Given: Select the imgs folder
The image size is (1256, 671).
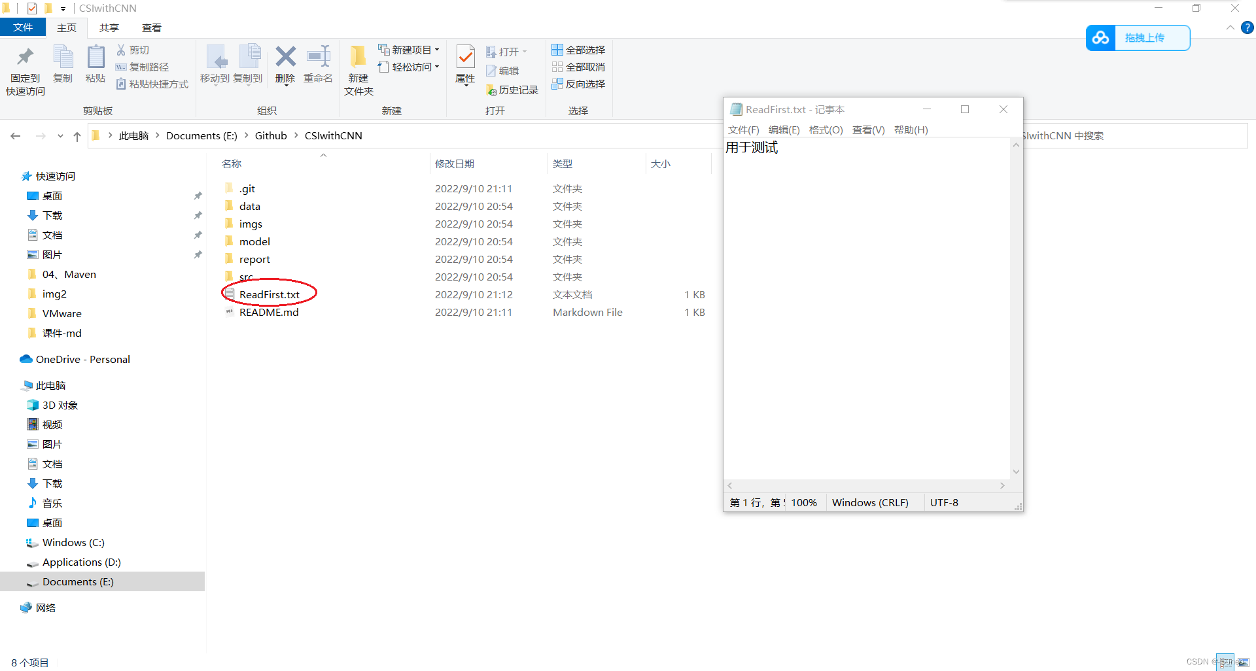Looking at the screenshot, I should pos(251,224).
